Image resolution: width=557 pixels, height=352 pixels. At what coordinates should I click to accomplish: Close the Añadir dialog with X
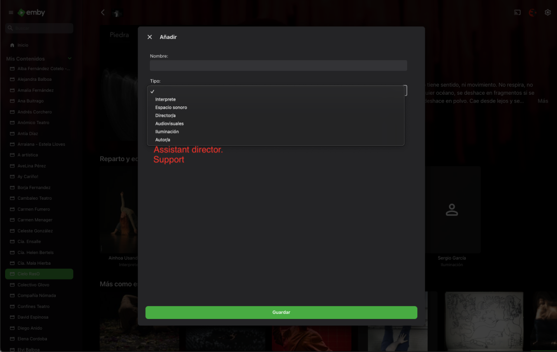click(149, 37)
